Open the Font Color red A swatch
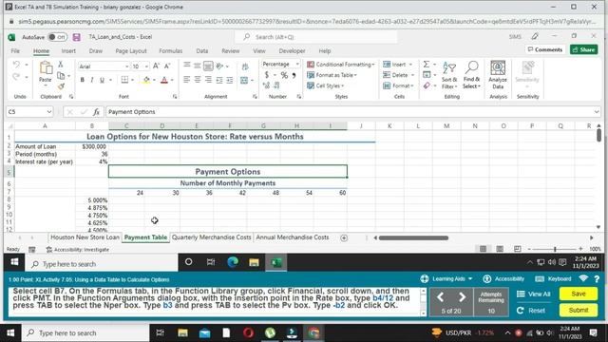The width and height of the screenshot is (608, 342). tap(164, 80)
